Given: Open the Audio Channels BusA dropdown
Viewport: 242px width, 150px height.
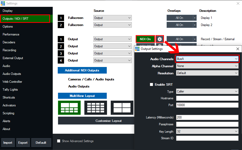Looking at the screenshot, I should pos(207,59).
